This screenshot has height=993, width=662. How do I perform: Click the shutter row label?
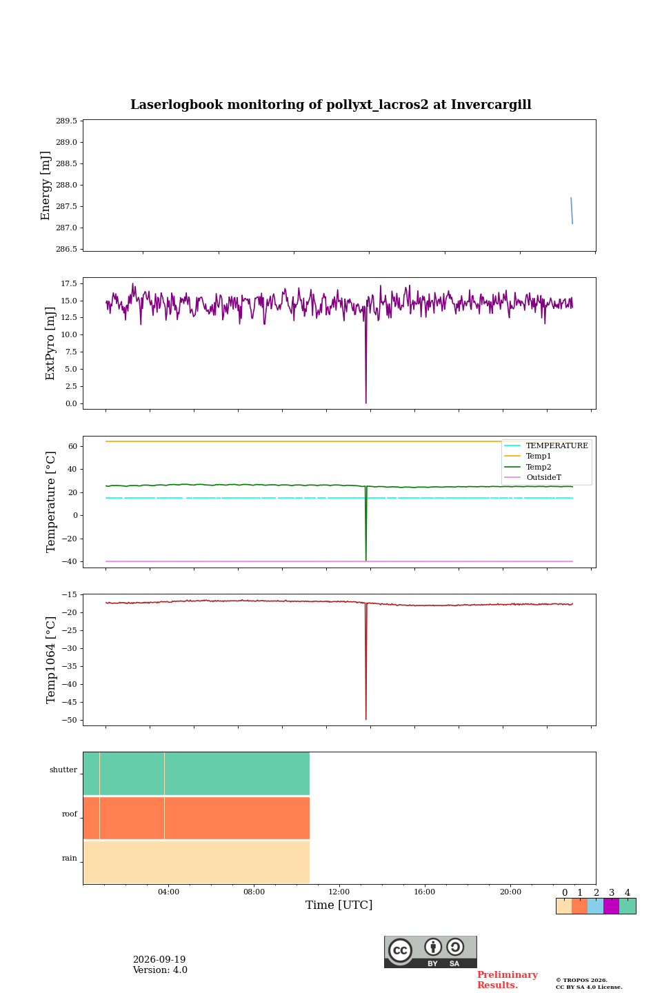[x=63, y=770]
